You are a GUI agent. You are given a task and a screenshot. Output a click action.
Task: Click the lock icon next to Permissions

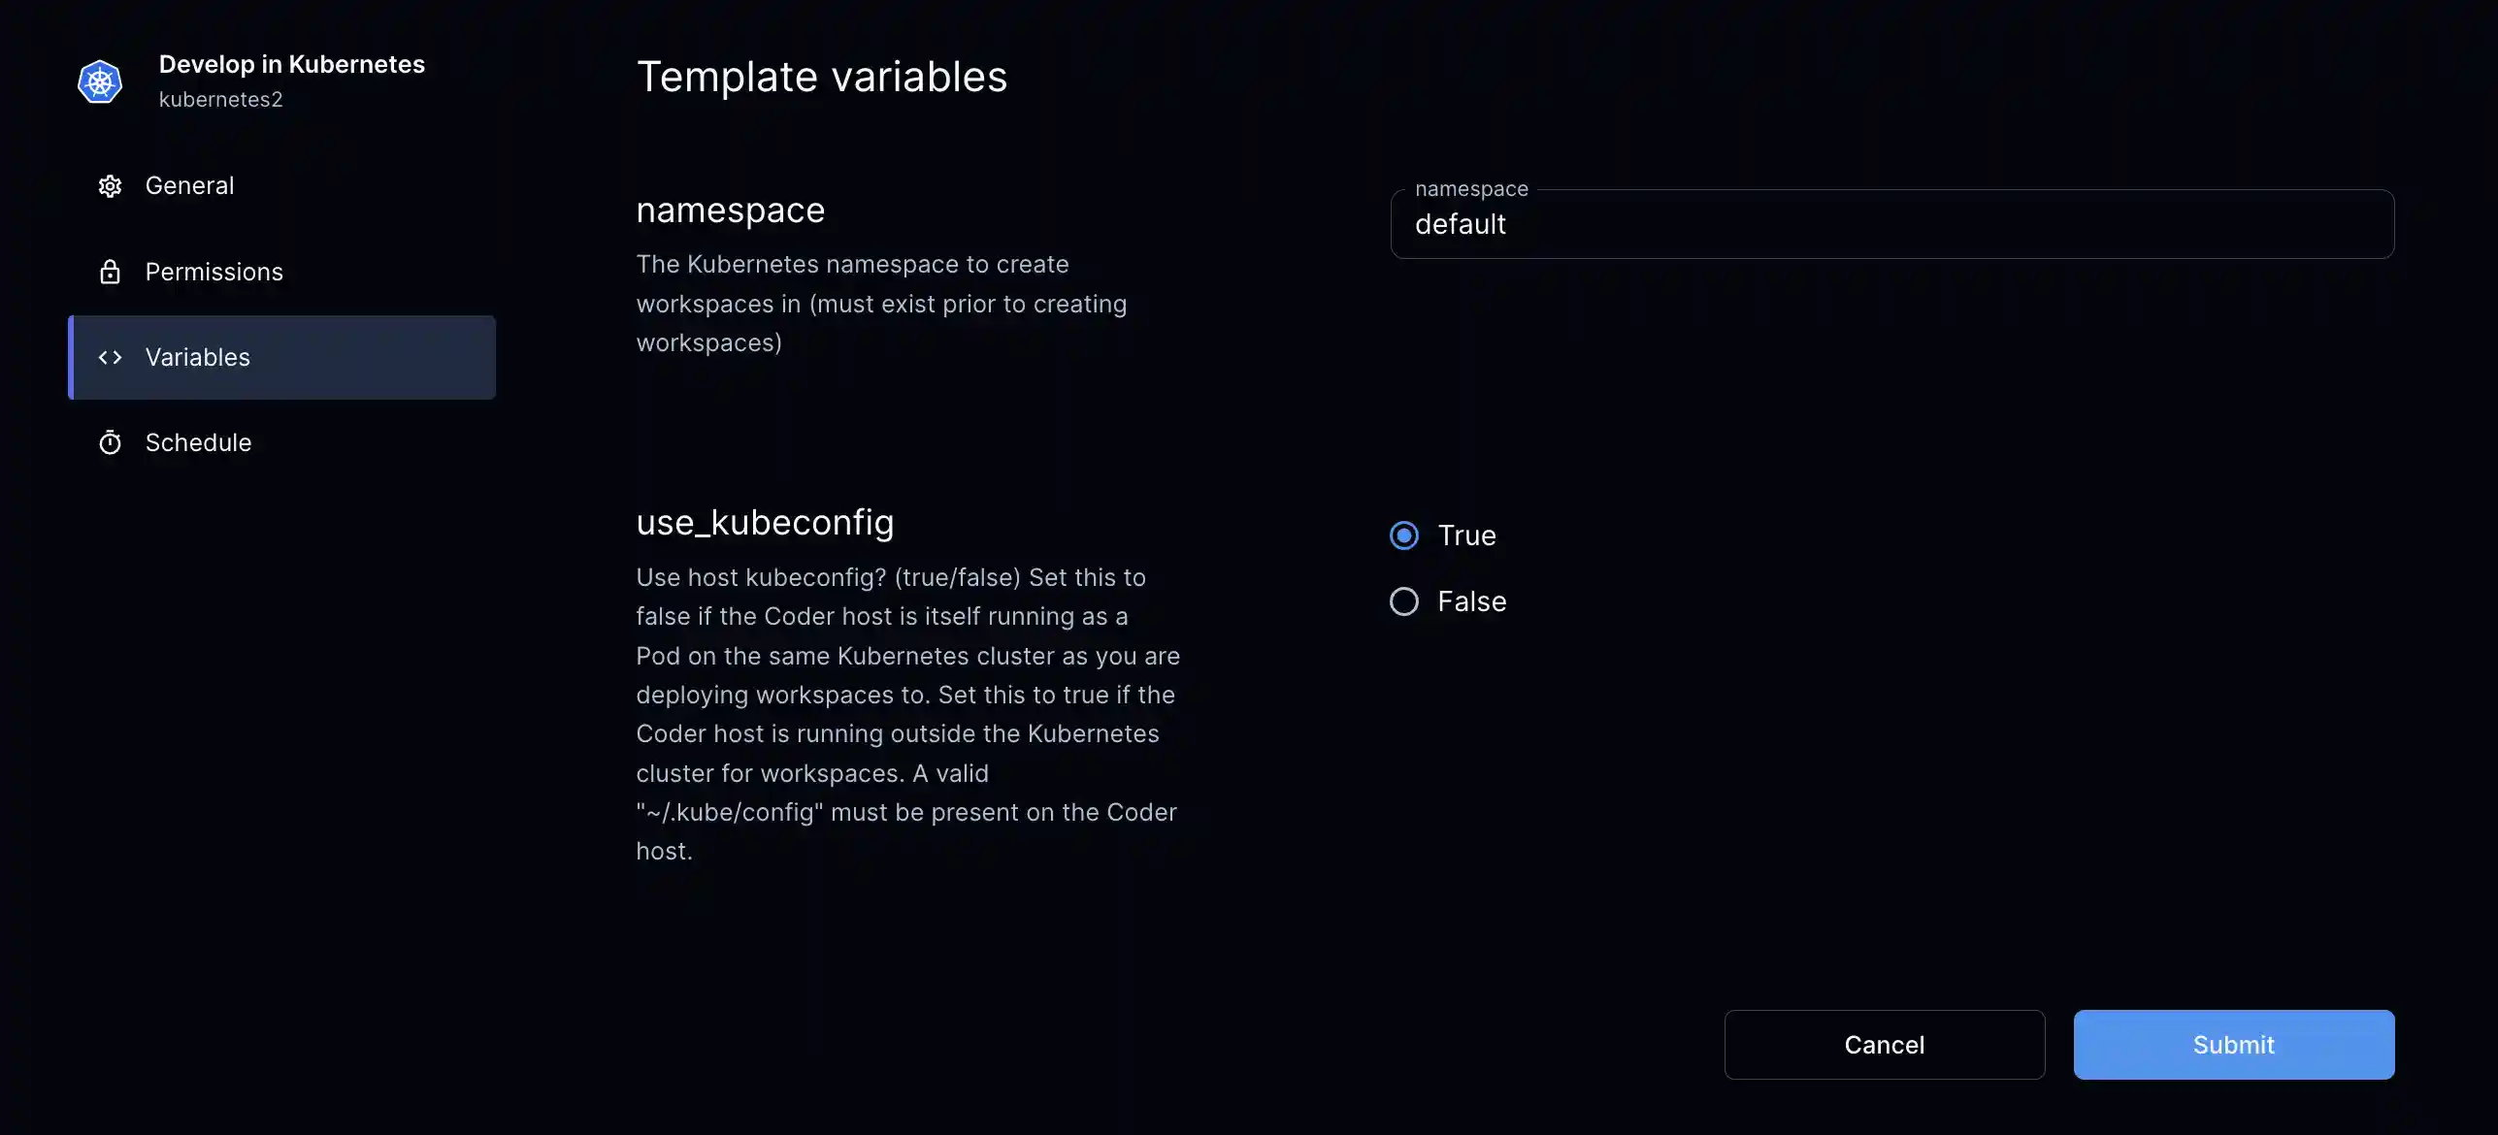(111, 272)
